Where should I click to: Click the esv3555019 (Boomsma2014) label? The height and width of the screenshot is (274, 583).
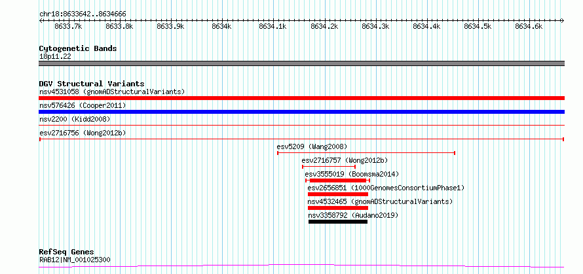352,174
